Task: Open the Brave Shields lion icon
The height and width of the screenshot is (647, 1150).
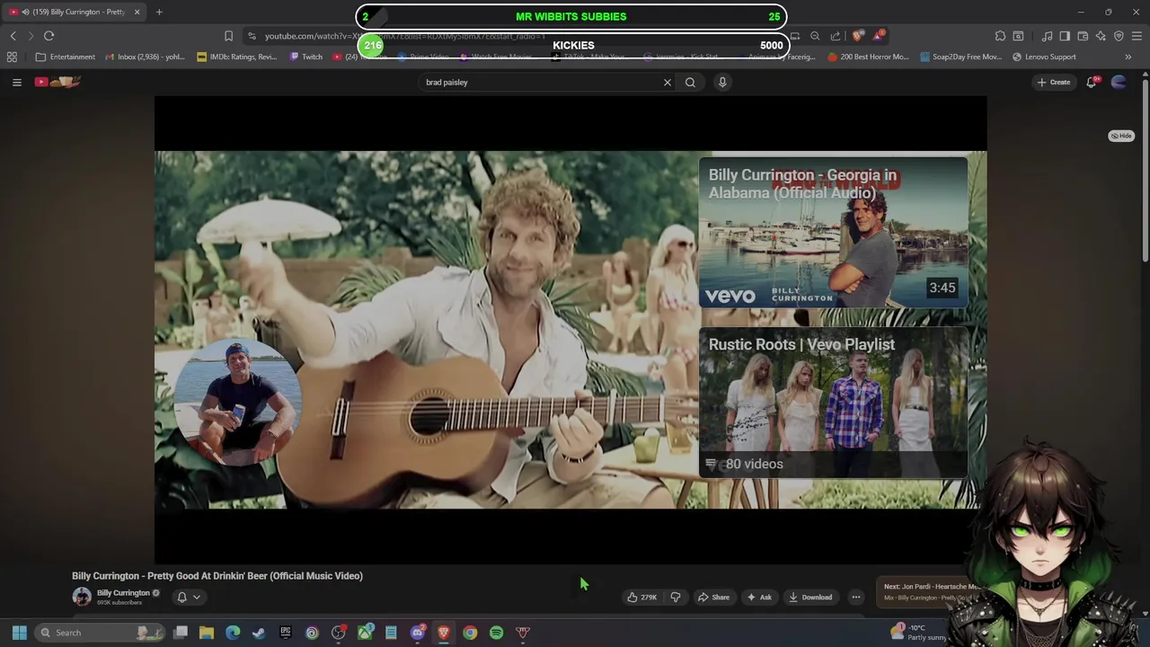Action: pos(858,36)
